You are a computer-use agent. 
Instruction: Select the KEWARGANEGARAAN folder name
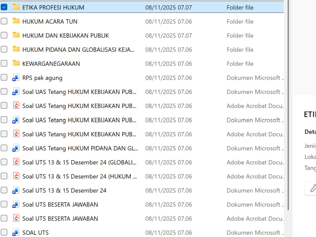click(x=51, y=64)
